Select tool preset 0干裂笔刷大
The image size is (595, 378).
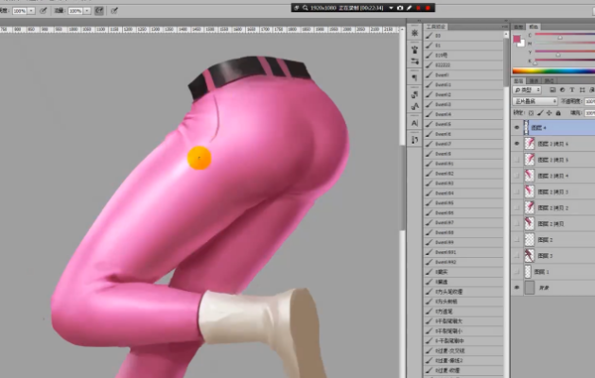464,321
